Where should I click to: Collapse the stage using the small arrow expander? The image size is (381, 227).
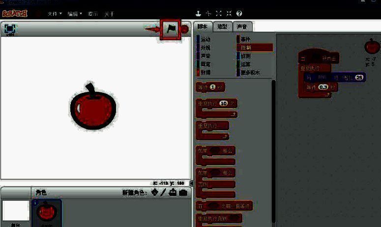(x=191, y=183)
